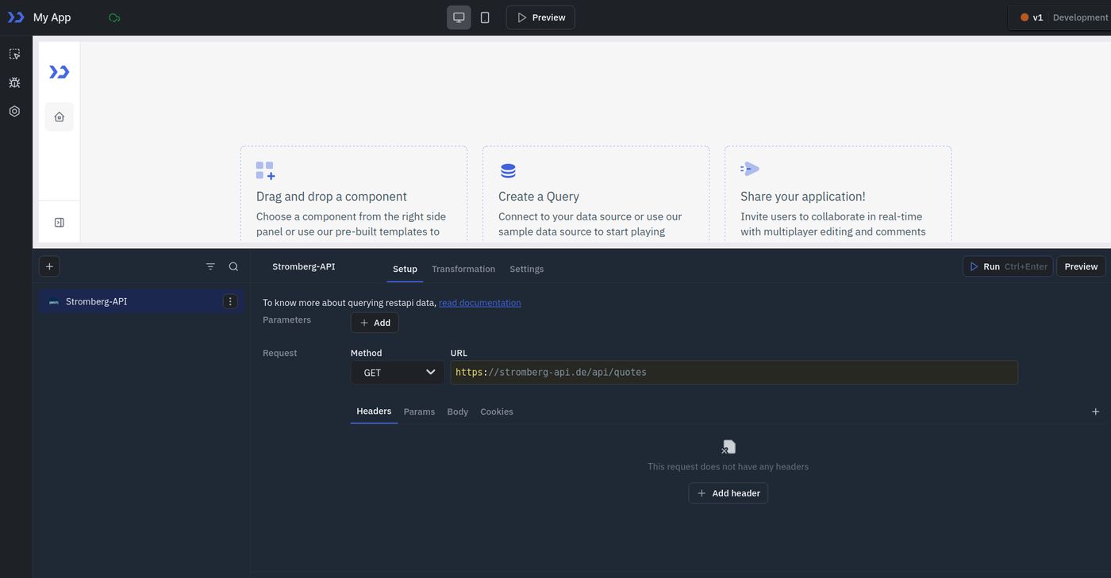Open the read documentation link
The image size is (1111, 578).
[x=479, y=303]
